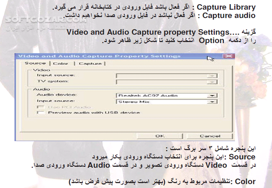Click the 'TV system:' label

tap(53, 81)
